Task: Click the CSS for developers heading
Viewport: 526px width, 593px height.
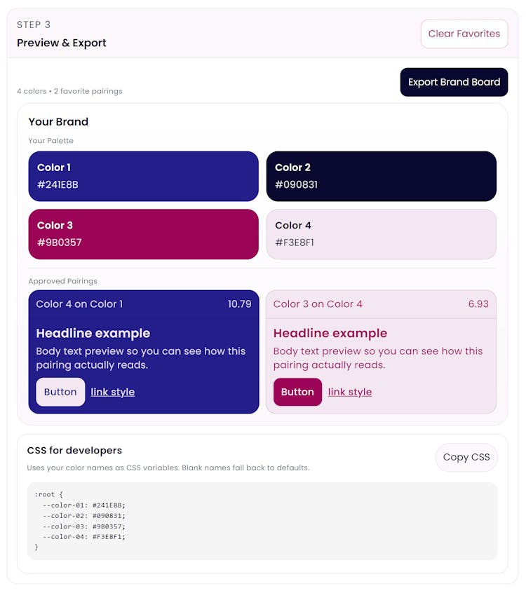Action: point(74,451)
